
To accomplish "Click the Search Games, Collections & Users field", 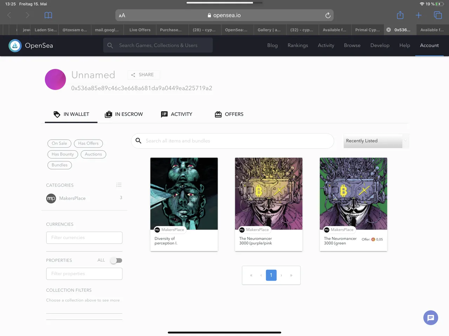I will point(158,45).
